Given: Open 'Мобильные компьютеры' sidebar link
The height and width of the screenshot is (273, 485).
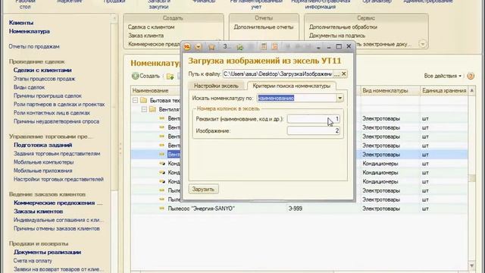Looking at the screenshot, I should coord(44,162).
